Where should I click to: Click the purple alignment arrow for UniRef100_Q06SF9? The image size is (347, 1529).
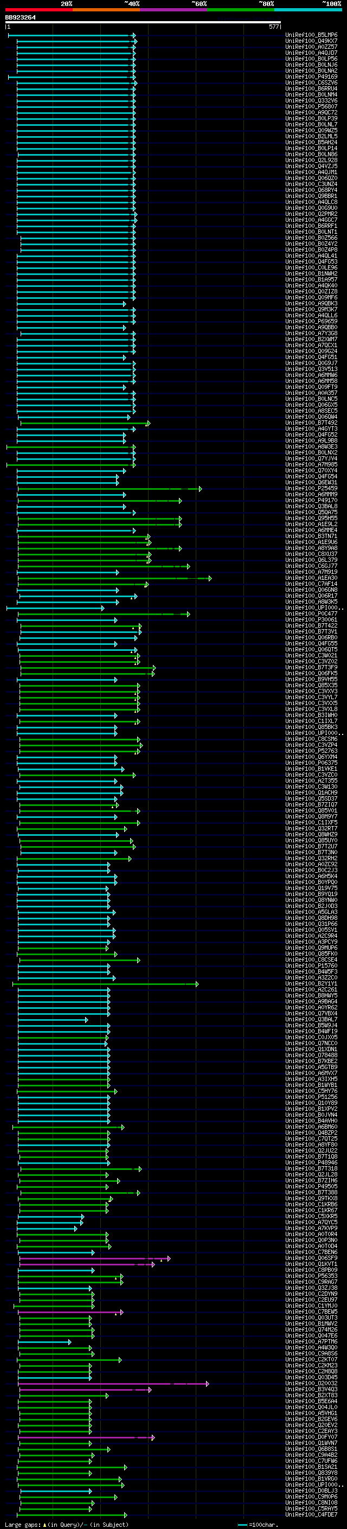[95, 1258]
